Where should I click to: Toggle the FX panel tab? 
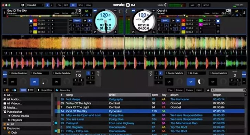pos(73,5)
